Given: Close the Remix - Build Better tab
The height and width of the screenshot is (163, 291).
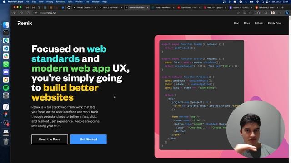Looking at the screenshot, I should (148, 8).
